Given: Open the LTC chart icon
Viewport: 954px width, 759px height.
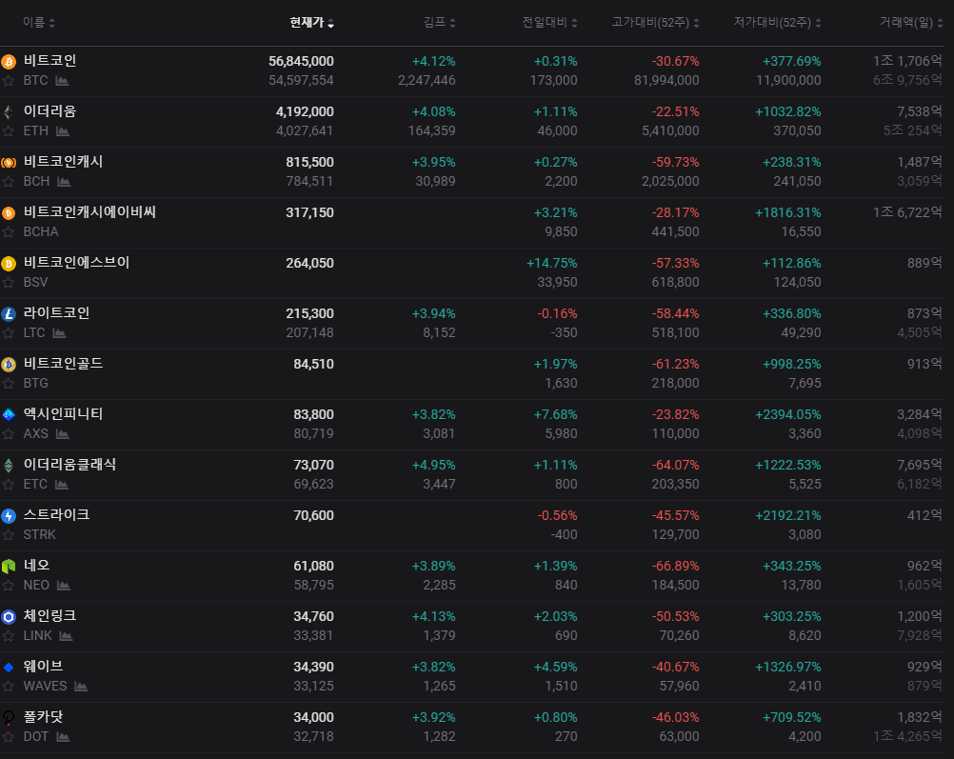Looking at the screenshot, I should tap(59, 333).
